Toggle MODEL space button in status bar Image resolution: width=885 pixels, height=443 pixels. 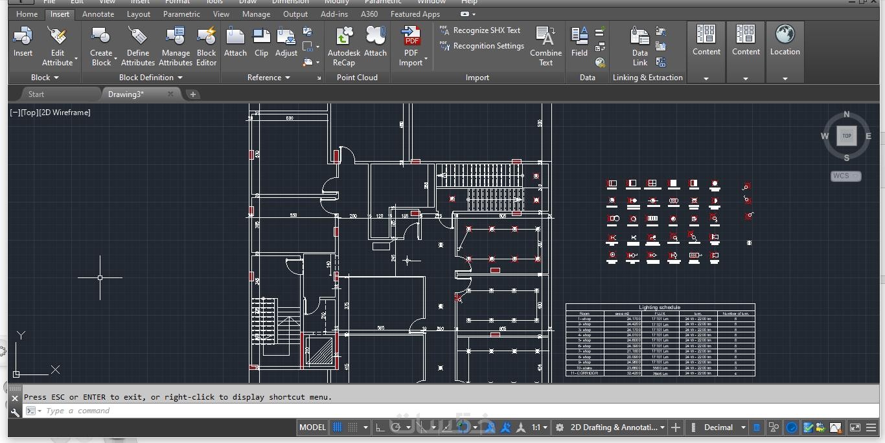click(312, 427)
